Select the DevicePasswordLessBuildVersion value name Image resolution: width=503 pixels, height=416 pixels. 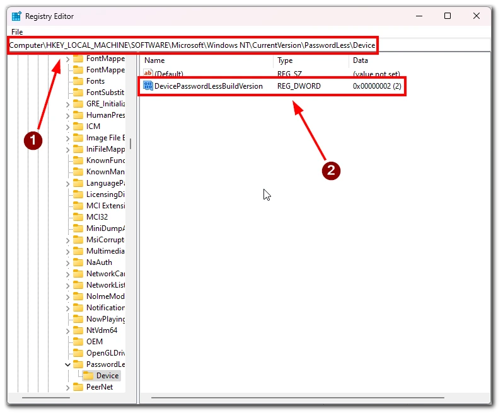[x=209, y=86]
